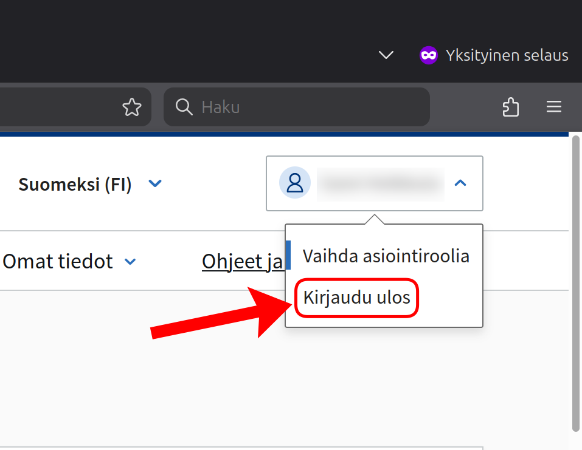Expand the Omat tiedot menu
The height and width of the screenshot is (450, 582).
58,262
